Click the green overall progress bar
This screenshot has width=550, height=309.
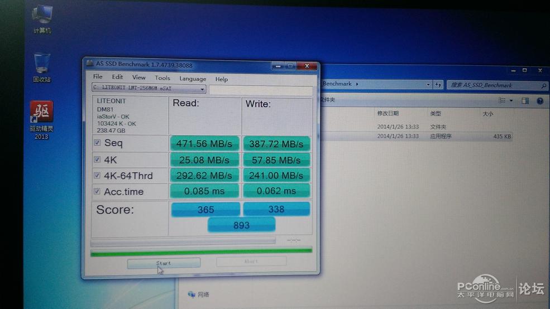(x=201, y=252)
